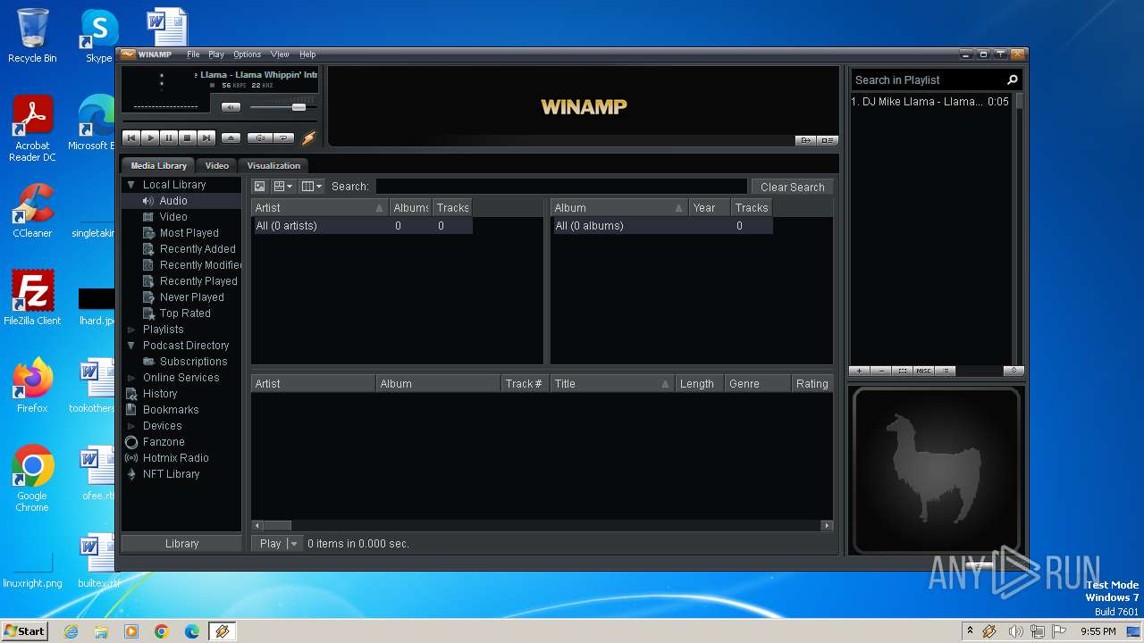Open the view mode dropdown

283,187
